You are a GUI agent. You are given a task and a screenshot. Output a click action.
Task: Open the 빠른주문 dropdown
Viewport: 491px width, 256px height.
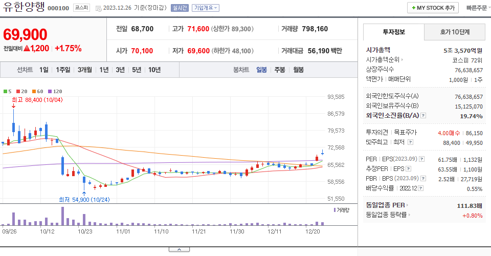(478, 8)
